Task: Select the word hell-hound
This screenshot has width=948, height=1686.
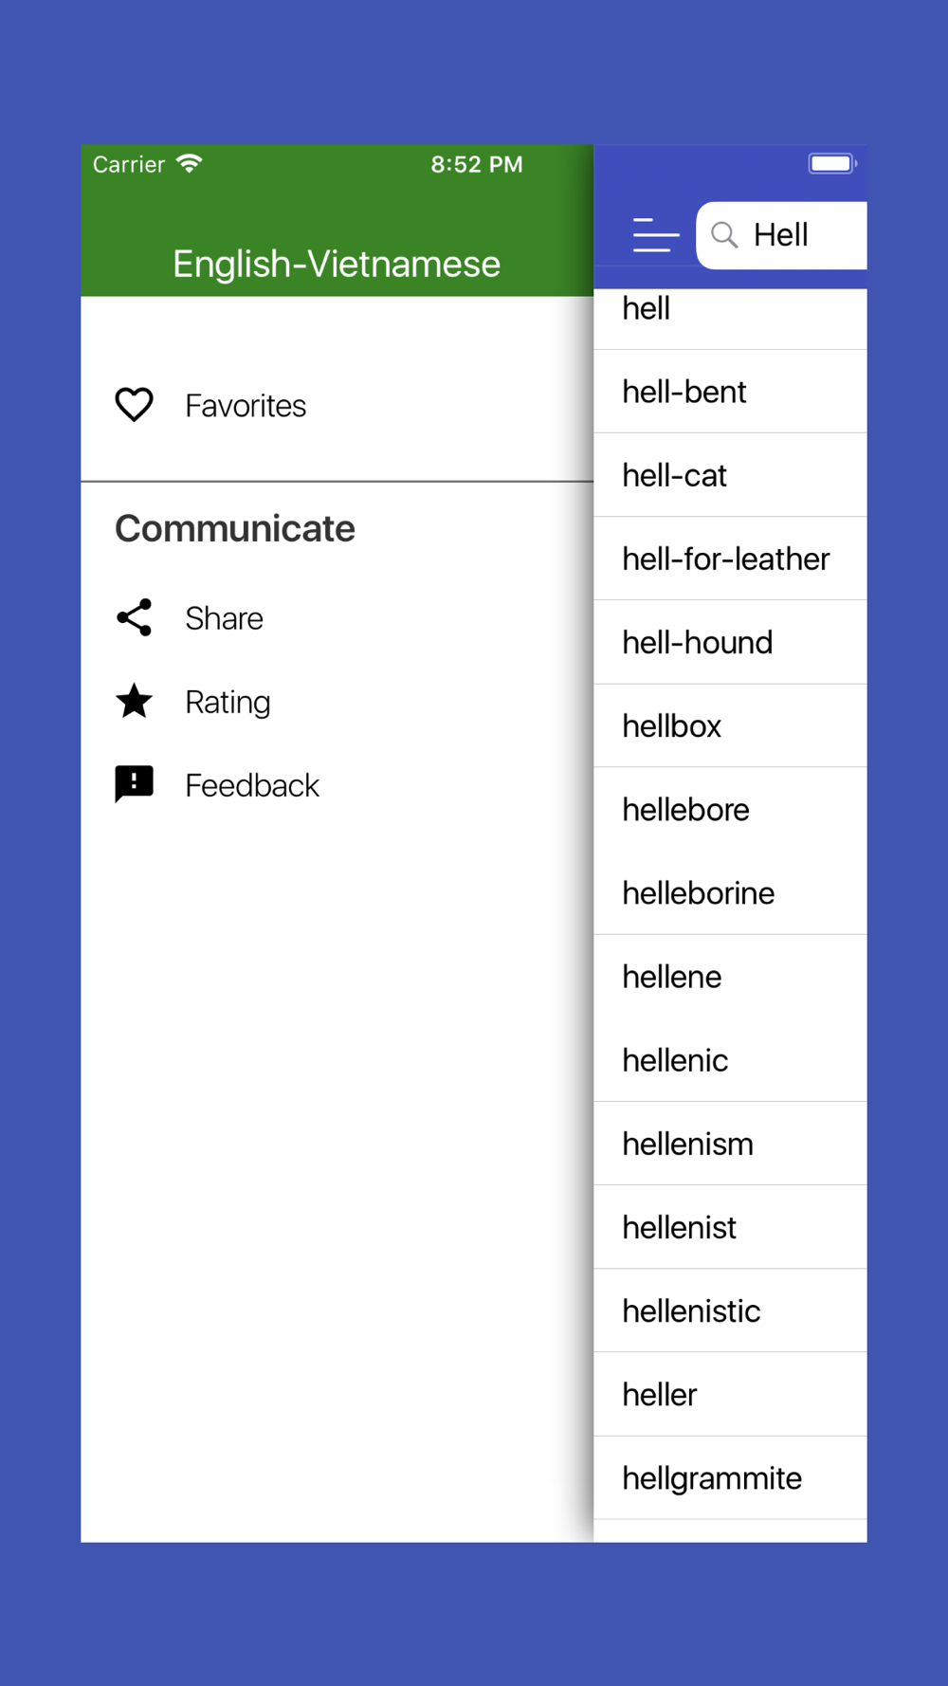Action: click(x=730, y=642)
